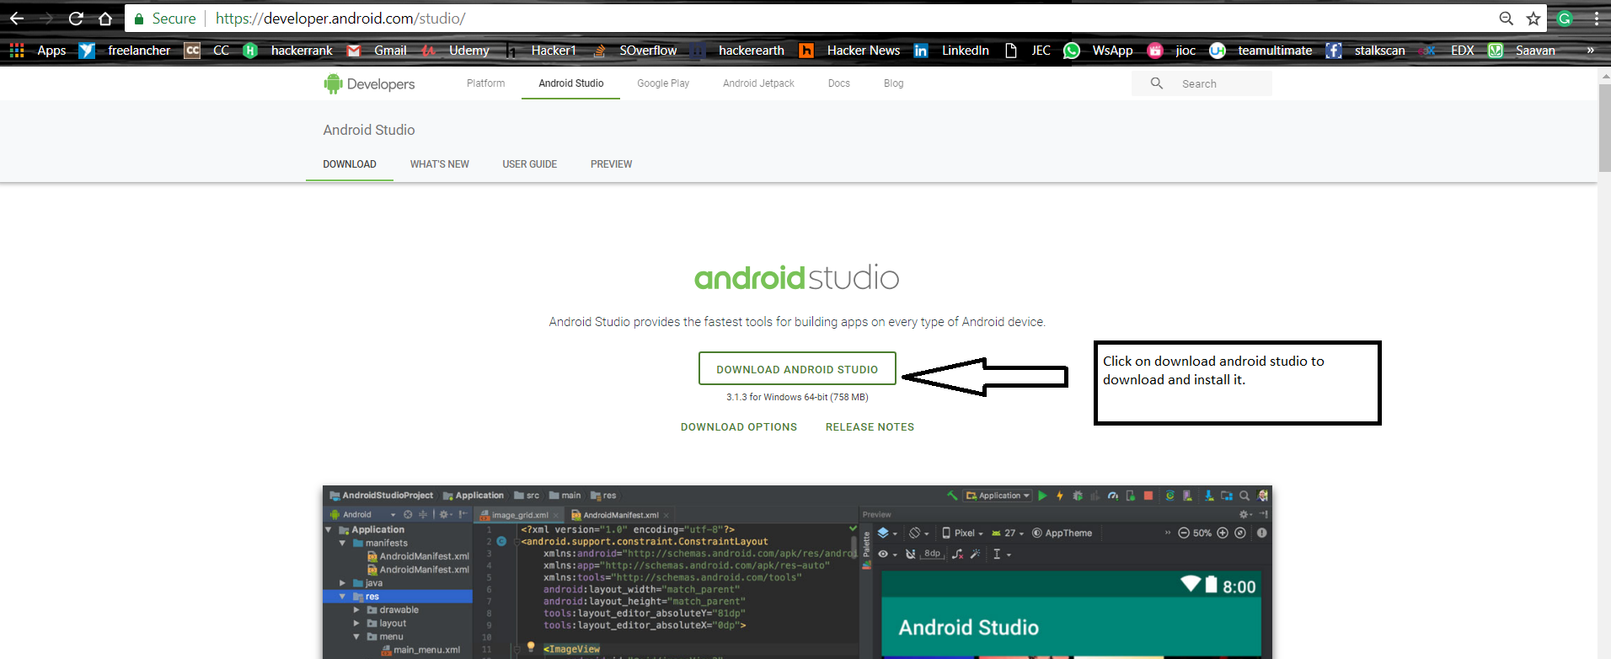Open the Google Play nav item
Viewport: 1611px width, 659px height.
663,83
